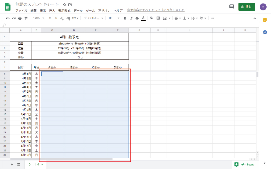Open the font size 10 dropdown

114,18
